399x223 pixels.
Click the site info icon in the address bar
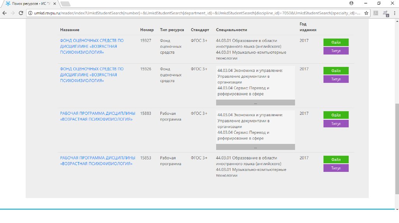click(x=30, y=13)
